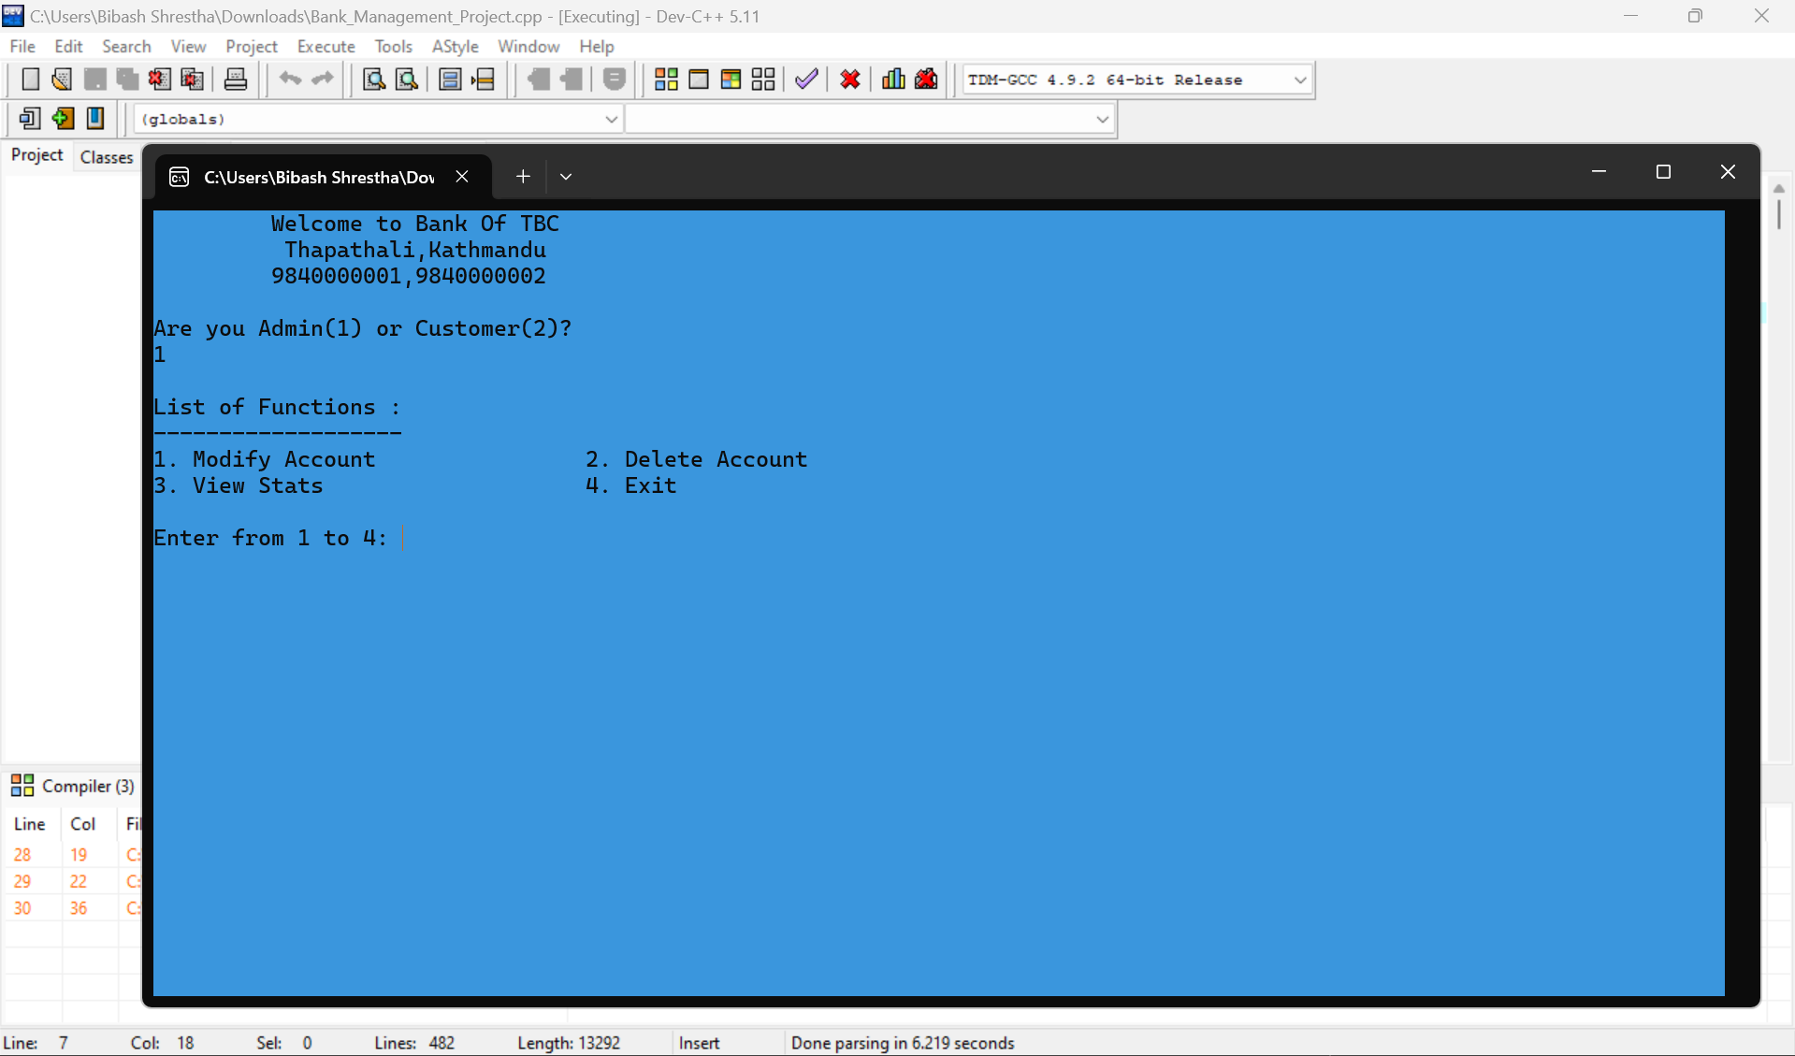Image resolution: width=1795 pixels, height=1056 pixels.
Task: Click the Save file toolbar icon
Action: [x=94, y=80]
